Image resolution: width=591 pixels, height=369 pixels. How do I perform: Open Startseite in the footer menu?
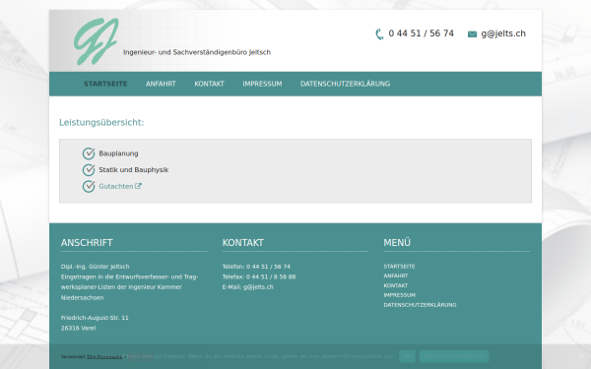(x=399, y=267)
